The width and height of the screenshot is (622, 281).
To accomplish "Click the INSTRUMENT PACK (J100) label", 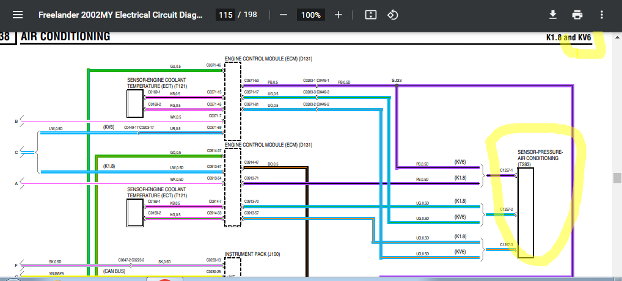I will click(252, 254).
